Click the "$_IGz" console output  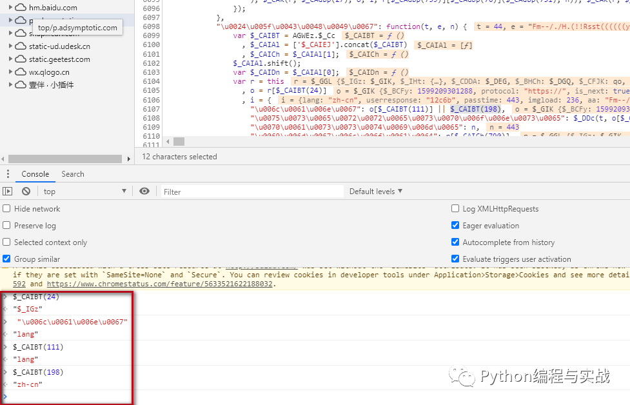28,309
